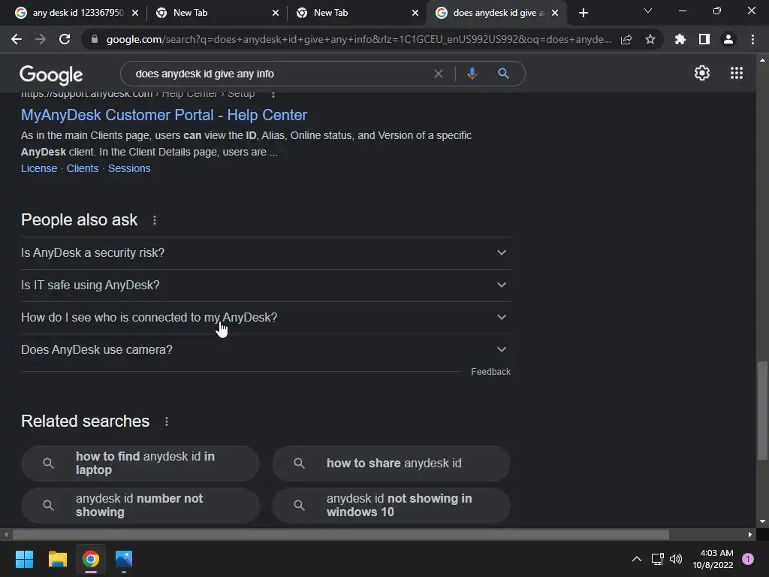Search 'how to share anydesk id'
Screen dimensions: 769x577
click(391, 463)
